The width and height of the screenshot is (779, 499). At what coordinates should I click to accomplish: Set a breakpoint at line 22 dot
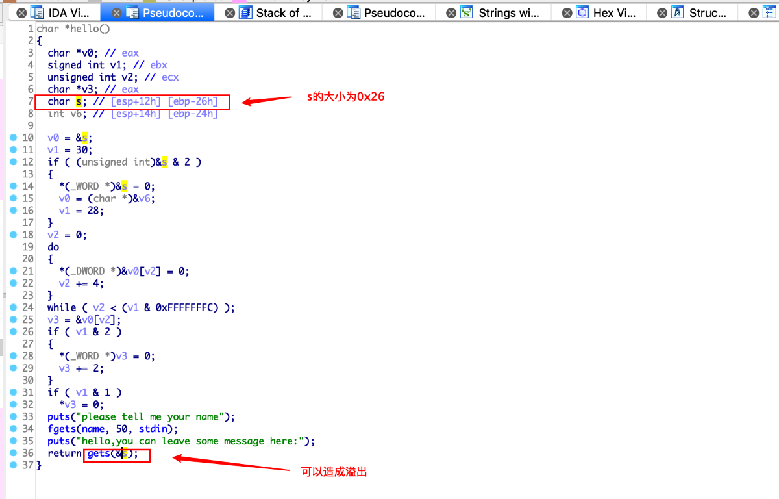pyautogui.click(x=14, y=283)
